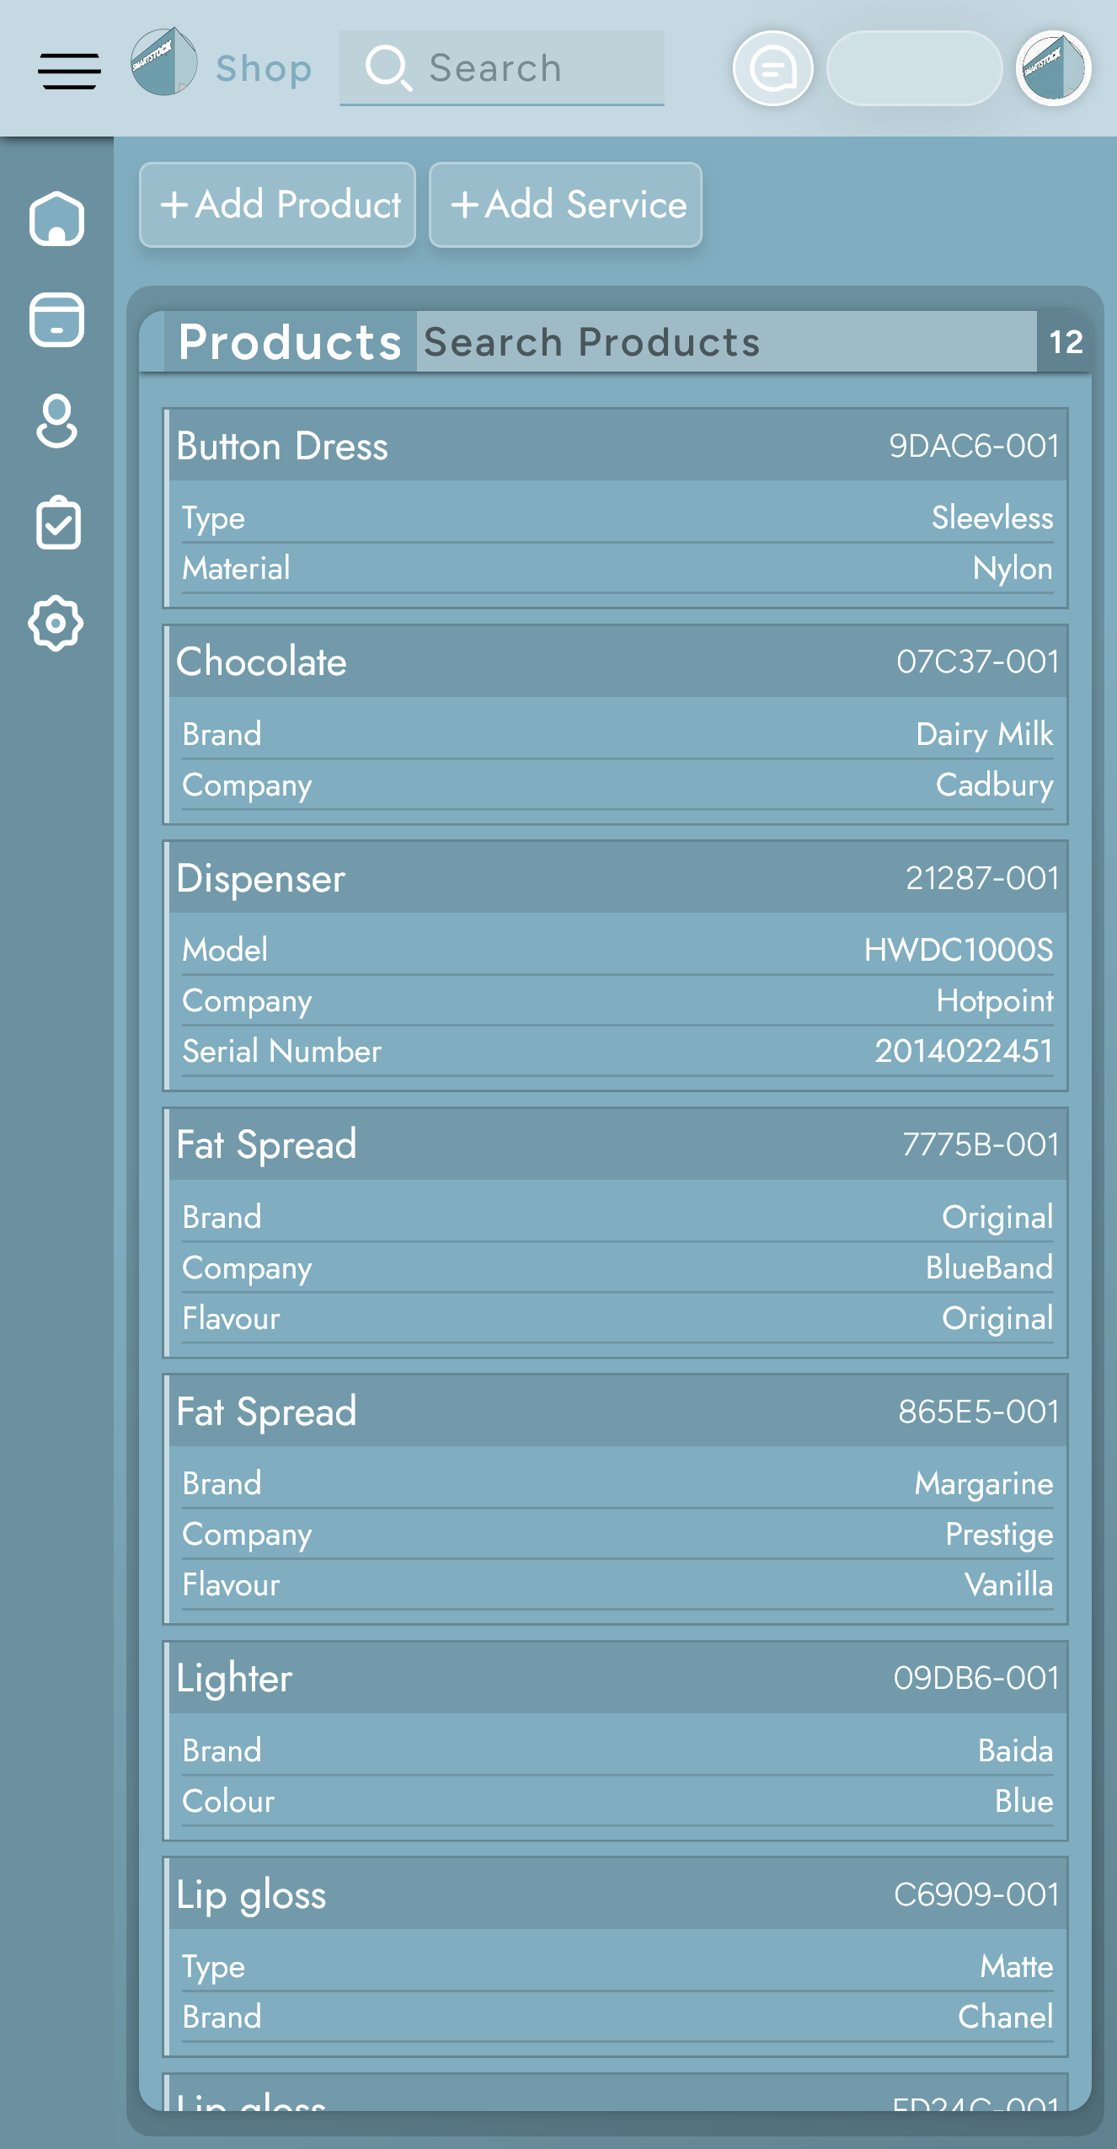
Task: Click the Add Service button
Action: [565, 205]
